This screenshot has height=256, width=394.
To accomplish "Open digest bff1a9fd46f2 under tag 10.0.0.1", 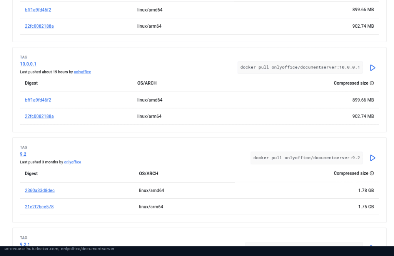I will pyautogui.click(x=38, y=100).
